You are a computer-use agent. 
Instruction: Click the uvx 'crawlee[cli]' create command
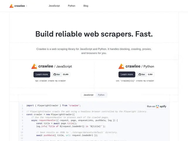(135, 81)
